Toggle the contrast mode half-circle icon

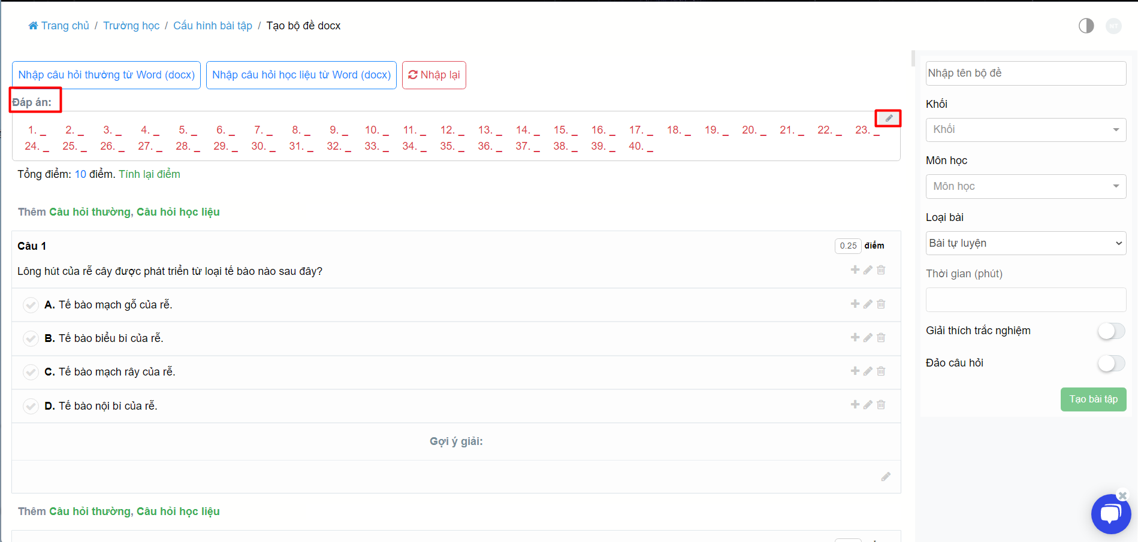click(x=1086, y=26)
